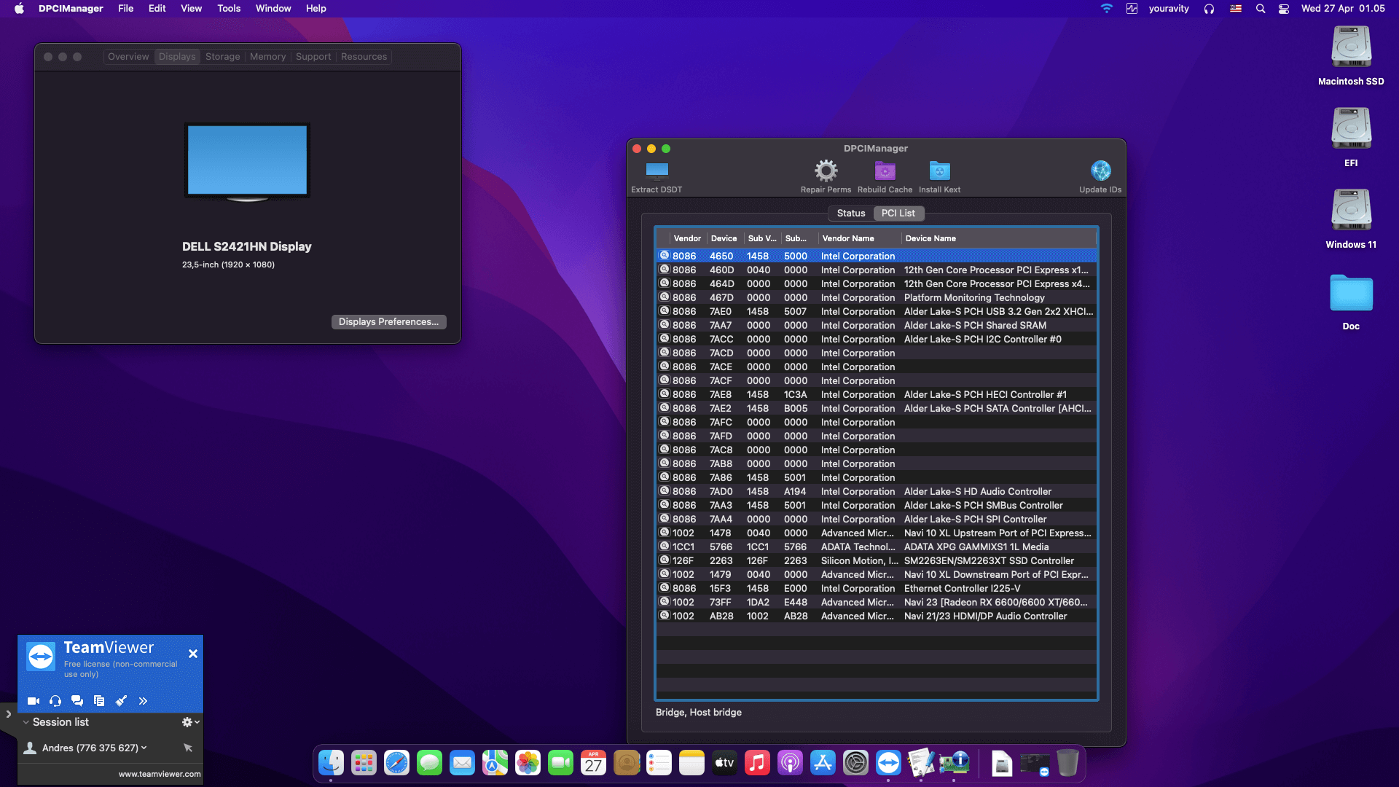Click the Install Kext folder icon
Image resolution: width=1399 pixels, height=787 pixels.
(x=939, y=171)
